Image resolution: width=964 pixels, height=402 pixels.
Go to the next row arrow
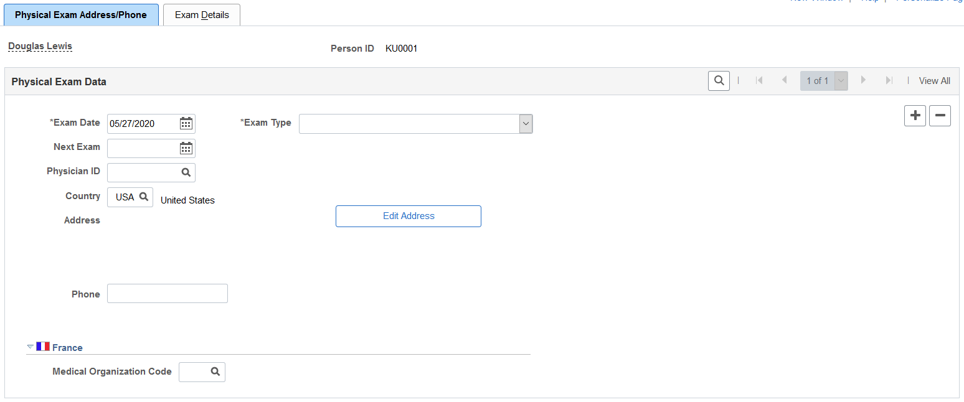pos(863,80)
